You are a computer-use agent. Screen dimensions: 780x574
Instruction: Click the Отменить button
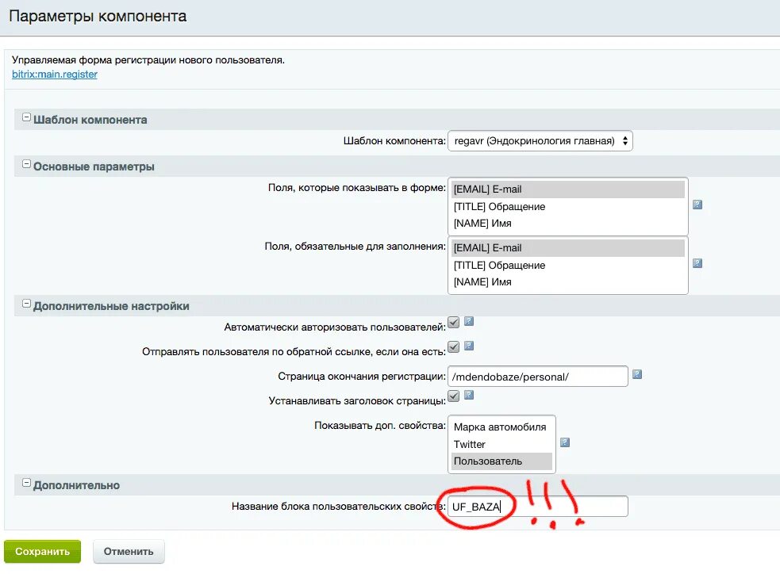click(x=129, y=552)
